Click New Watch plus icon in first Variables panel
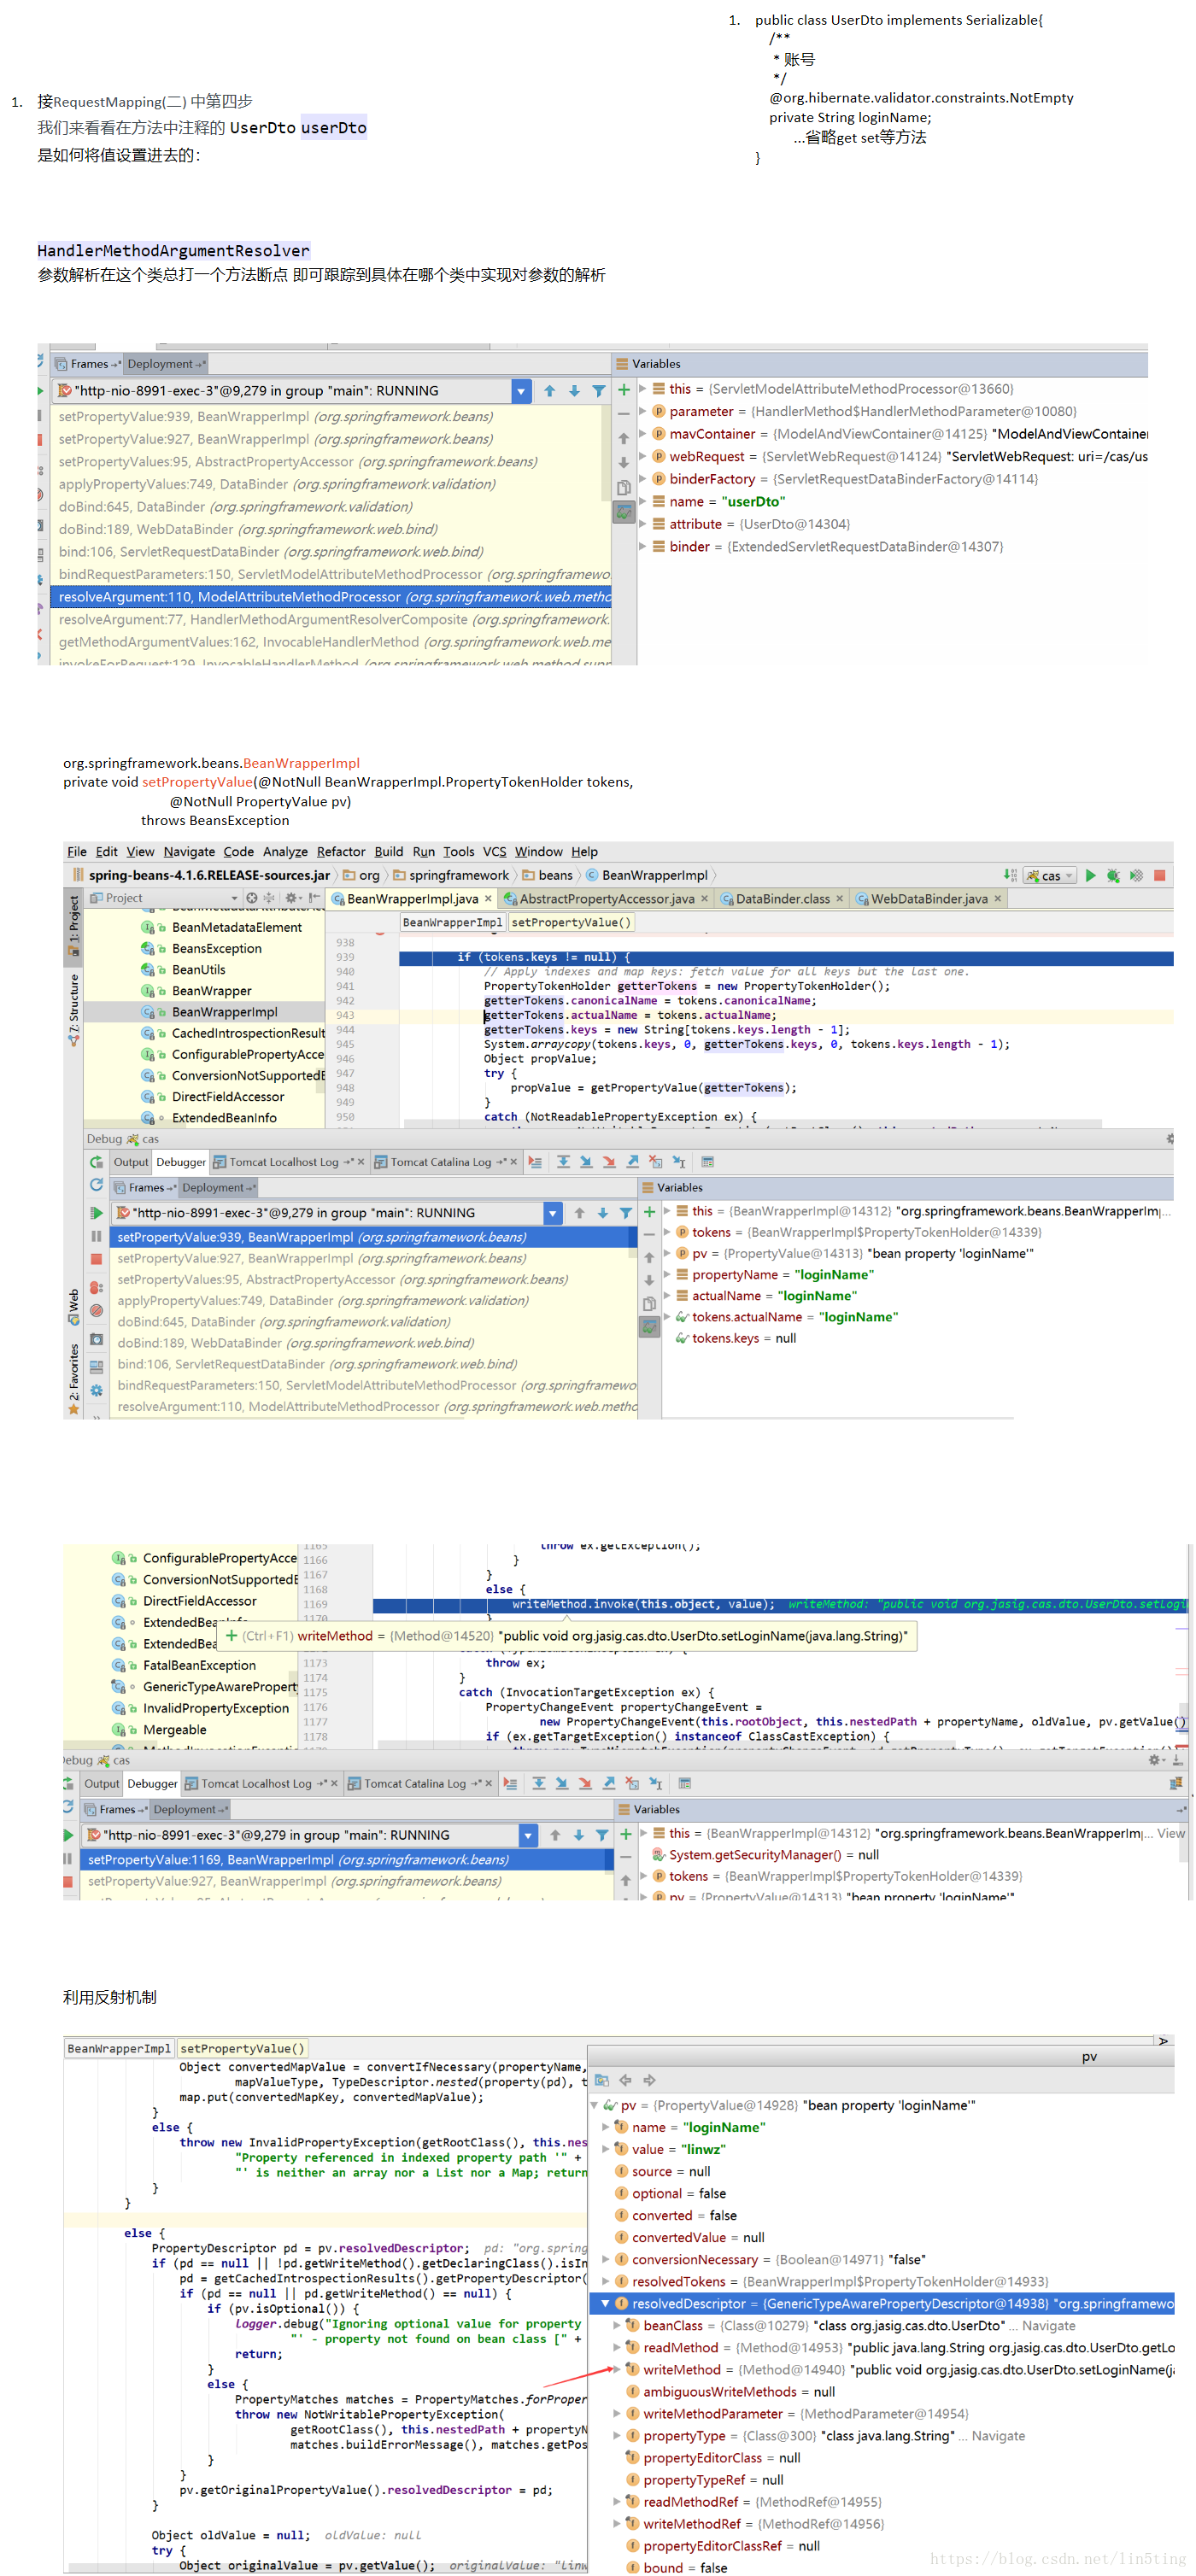This screenshot has height=2576, width=1196. coord(624,390)
